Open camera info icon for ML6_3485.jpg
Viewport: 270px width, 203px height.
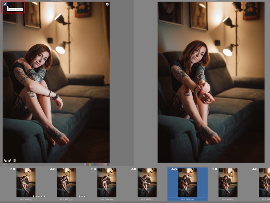51,169
